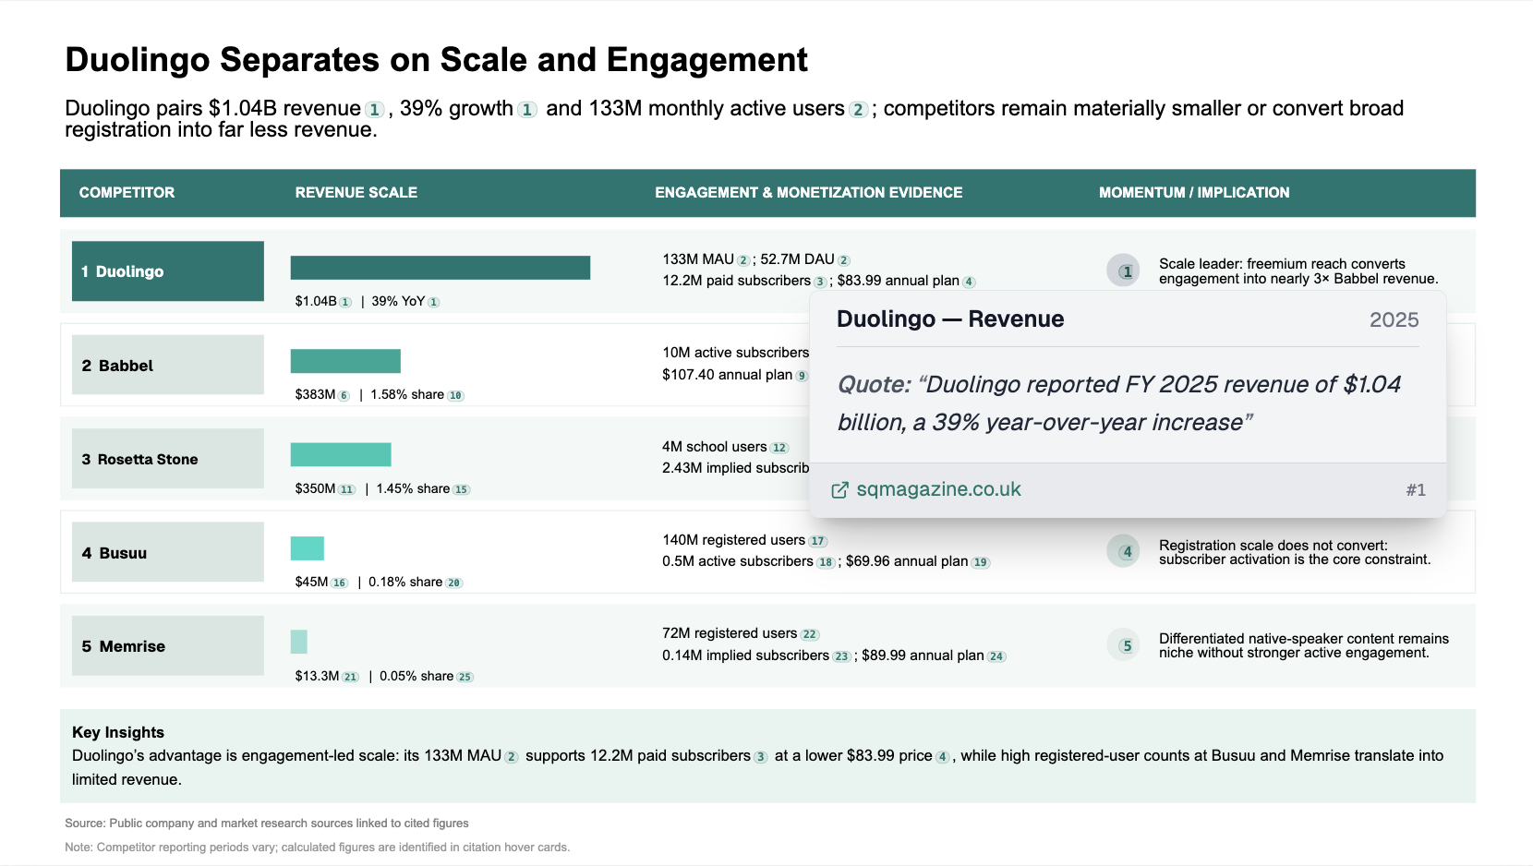
Task: Click the slide title "Duolingo Separates on Scale and Engagement"
Action: click(436, 60)
